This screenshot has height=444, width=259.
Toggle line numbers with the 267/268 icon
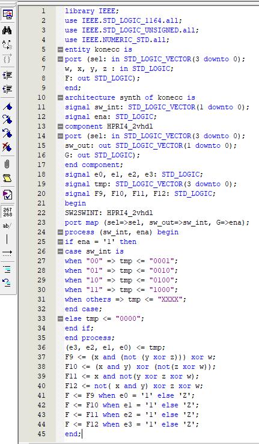click(x=7, y=212)
